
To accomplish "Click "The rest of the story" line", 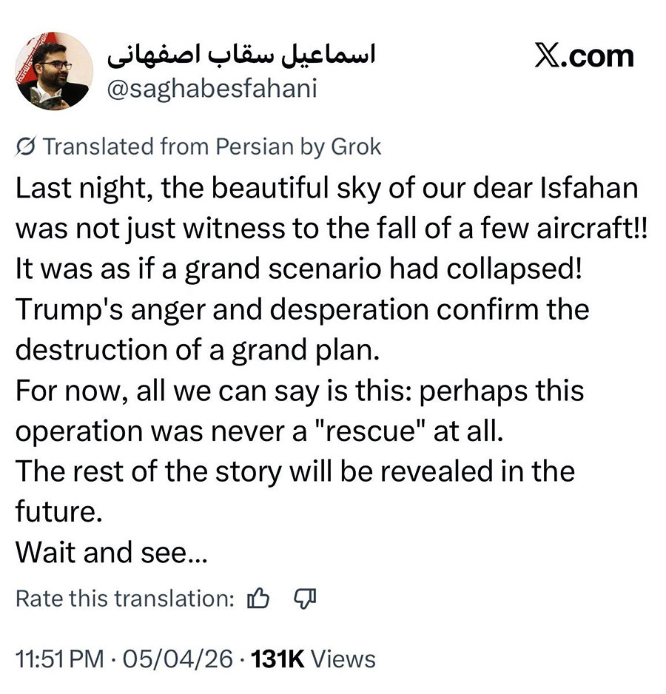I will (x=295, y=471).
